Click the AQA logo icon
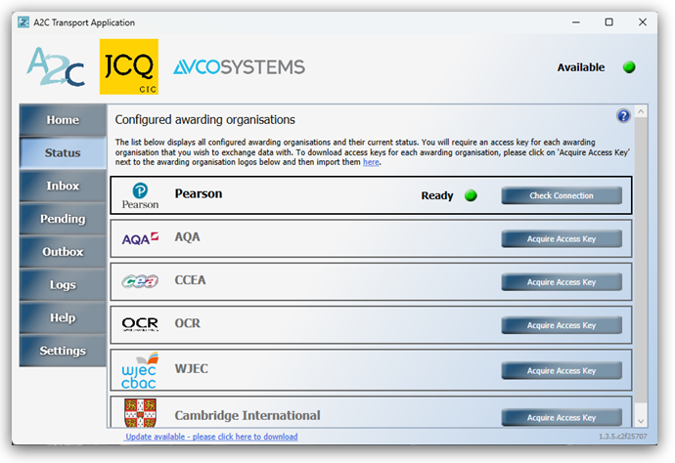The image size is (675, 463). [x=141, y=238]
